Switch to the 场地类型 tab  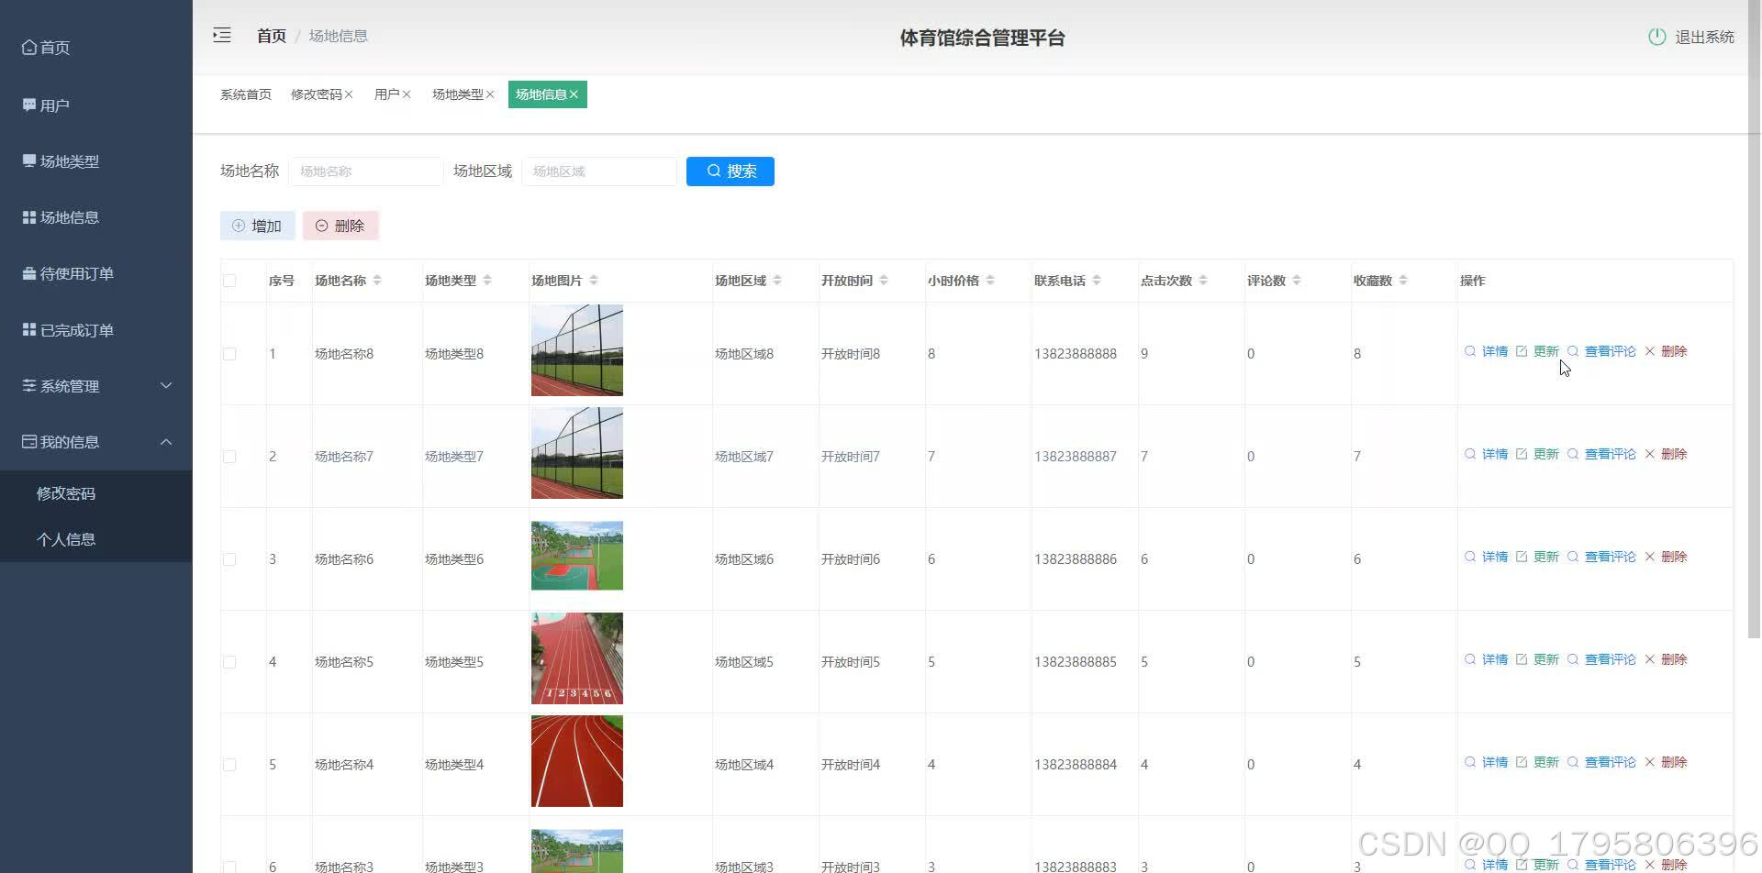[458, 94]
